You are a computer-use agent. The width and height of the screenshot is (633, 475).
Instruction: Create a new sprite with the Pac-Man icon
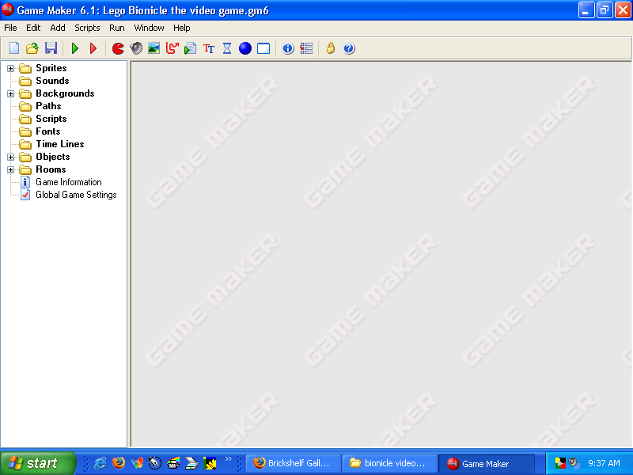117,48
